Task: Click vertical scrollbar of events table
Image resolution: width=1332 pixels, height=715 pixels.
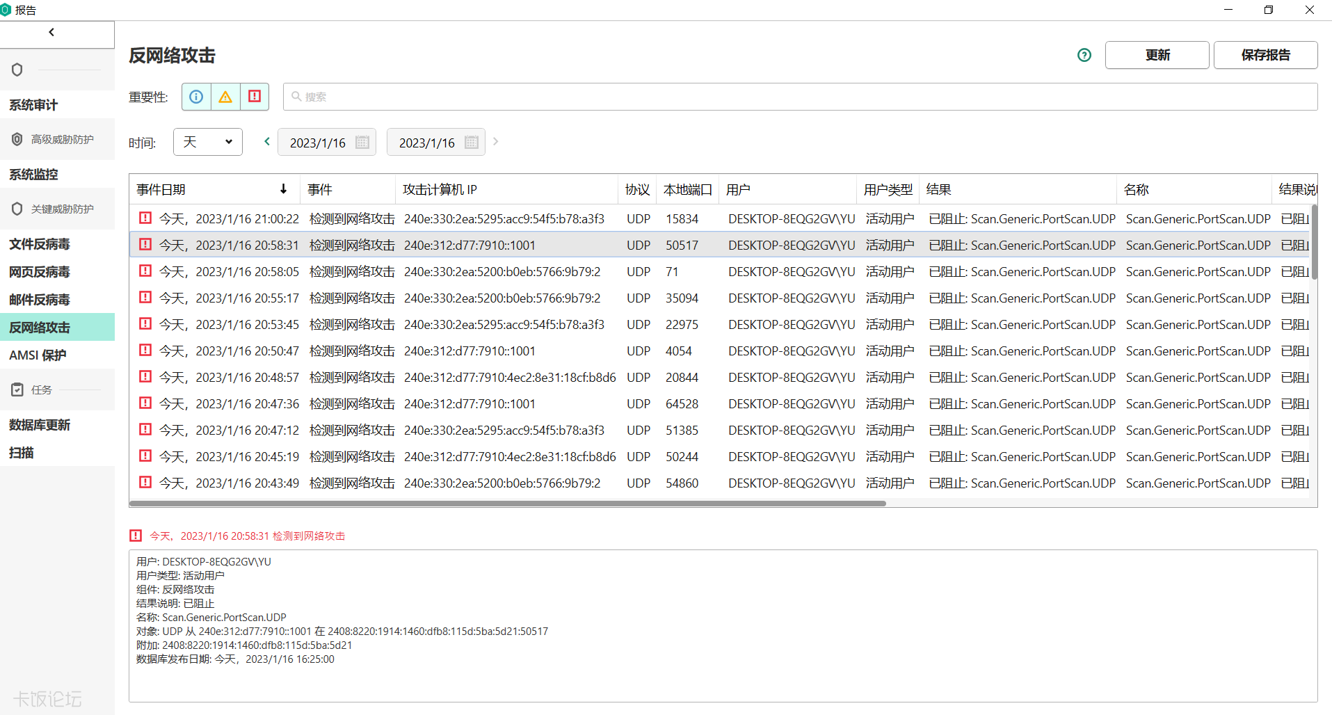Action: point(1314,241)
